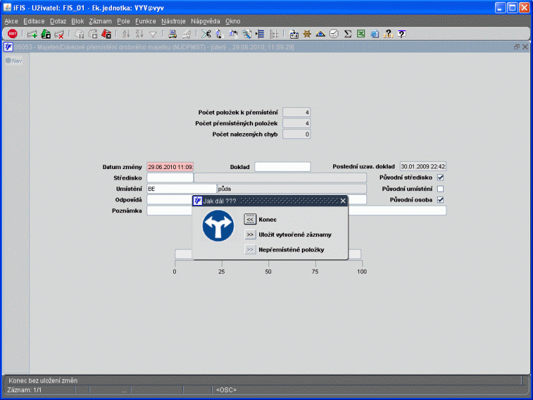The width and height of the screenshot is (533, 400).
Task: Click the Excel export icon
Action: click(361, 34)
